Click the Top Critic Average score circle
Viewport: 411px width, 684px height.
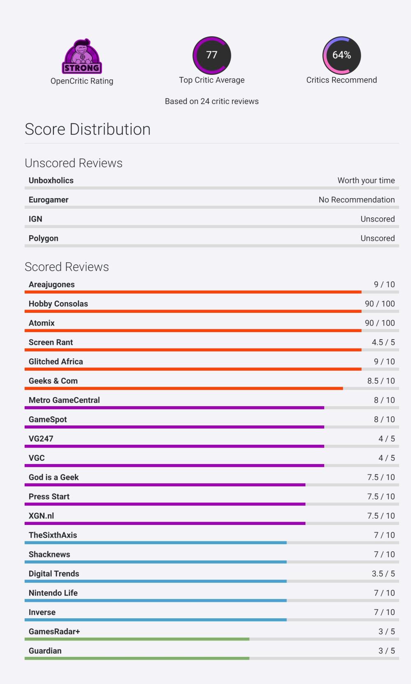click(x=212, y=55)
